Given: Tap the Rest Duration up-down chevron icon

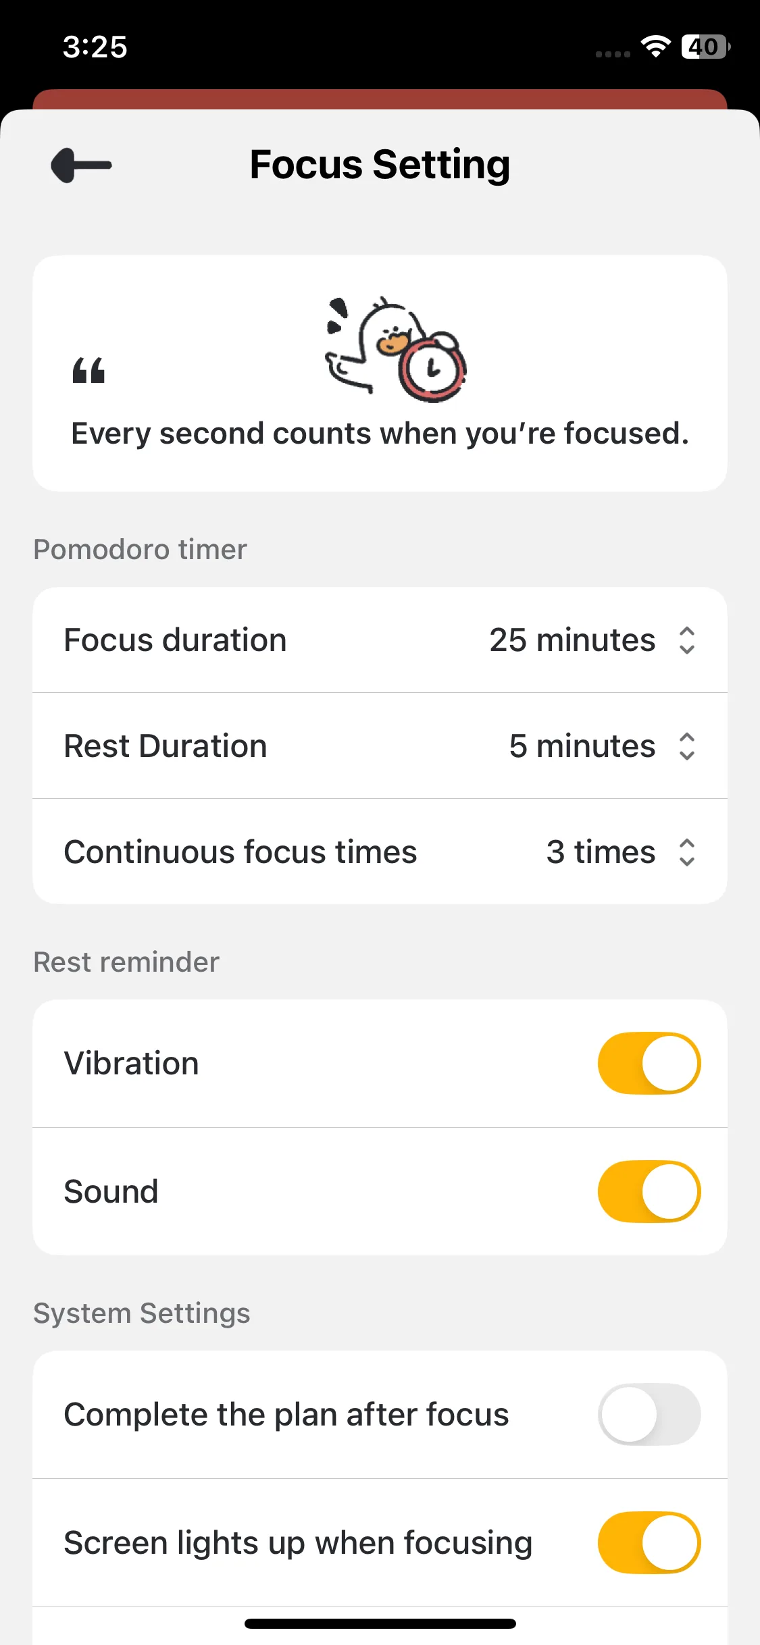Looking at the screenshot, I should pyautogui.click(x=687, y=746).
